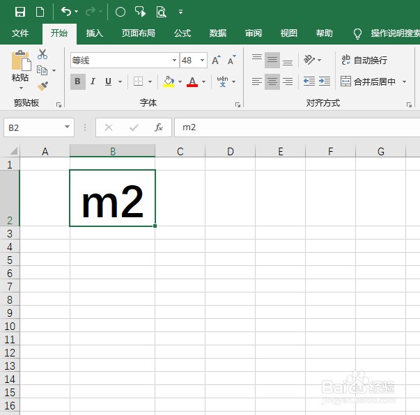Click the wén phonetic guide icon

(222, 81)
